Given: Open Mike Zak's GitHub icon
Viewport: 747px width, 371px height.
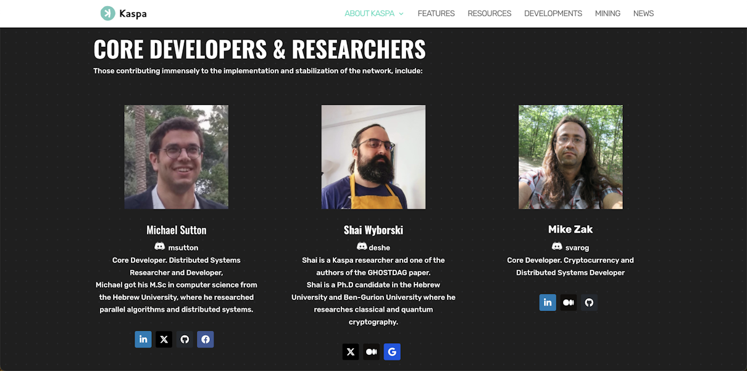Looking at the screenshot, I should point(589,302).
